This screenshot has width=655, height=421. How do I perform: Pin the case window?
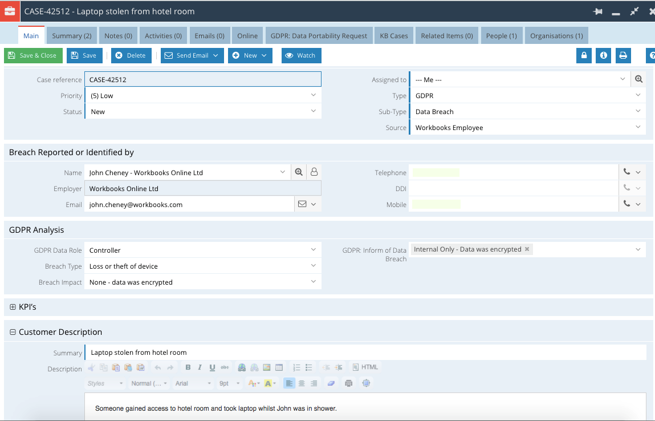pos(598,12)
